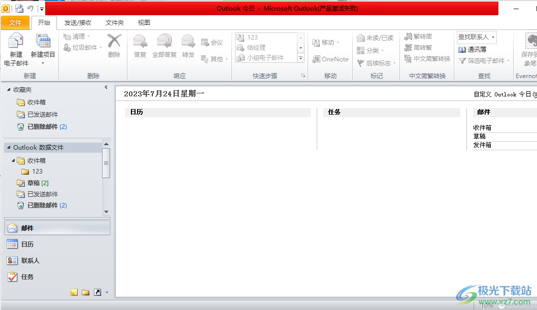Open Sent Items under Outlook data file

[38, 194]
